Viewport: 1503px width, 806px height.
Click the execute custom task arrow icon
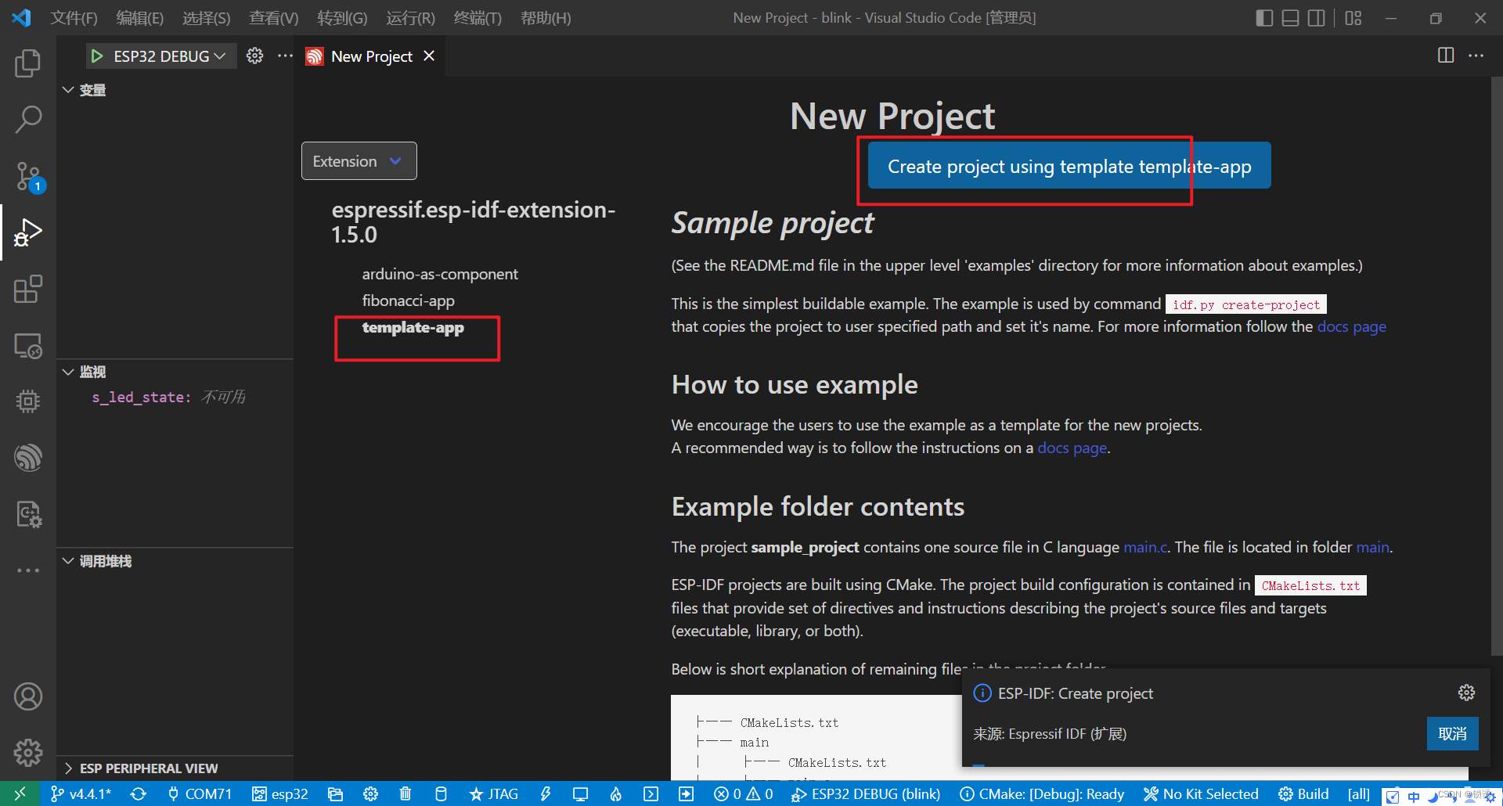(686, 793)
